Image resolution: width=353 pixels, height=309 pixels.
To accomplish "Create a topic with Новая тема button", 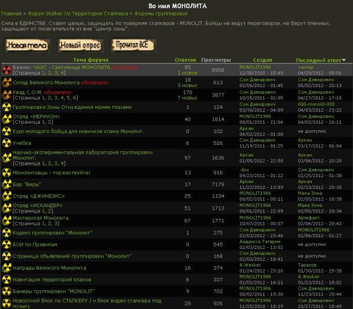I will click(x=27, y=45).
